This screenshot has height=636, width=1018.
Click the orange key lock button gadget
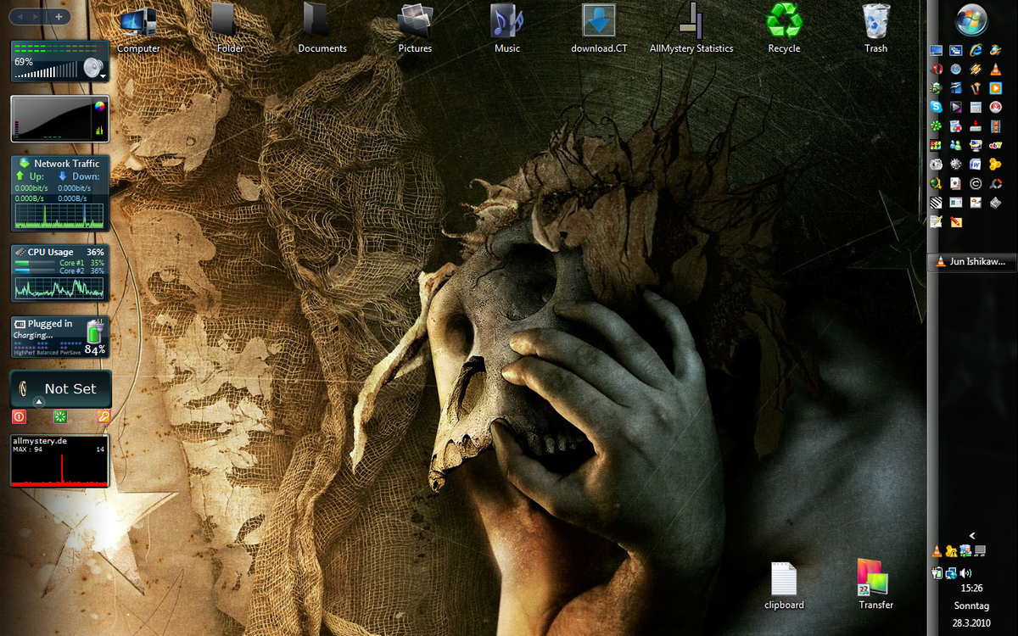103,416
